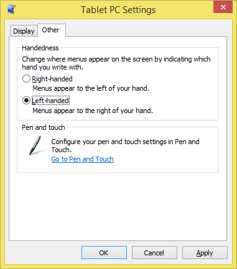Switch to the Display tab
This screenshot has width=237, height=269.
[x=24, y=31]
